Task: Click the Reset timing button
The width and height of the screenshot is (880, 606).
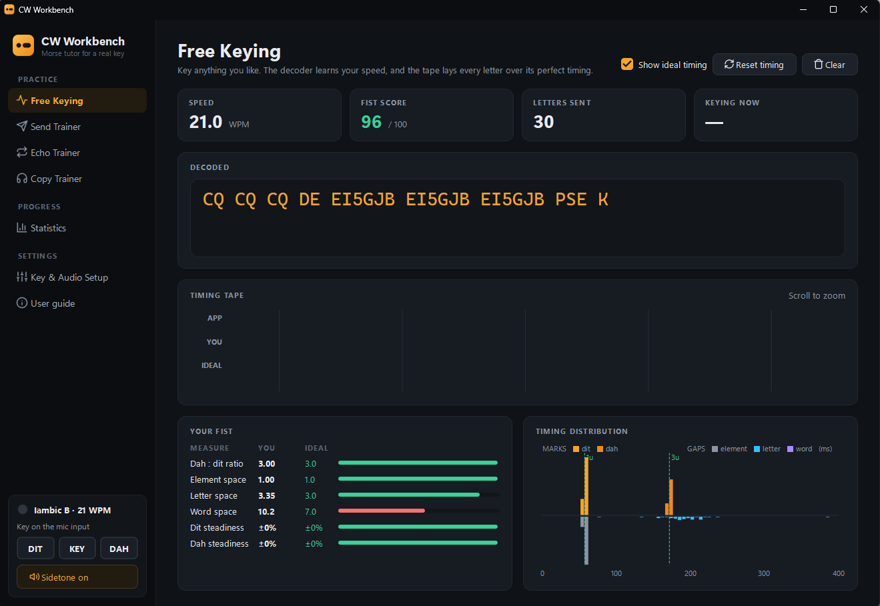Action: point(755,65)
